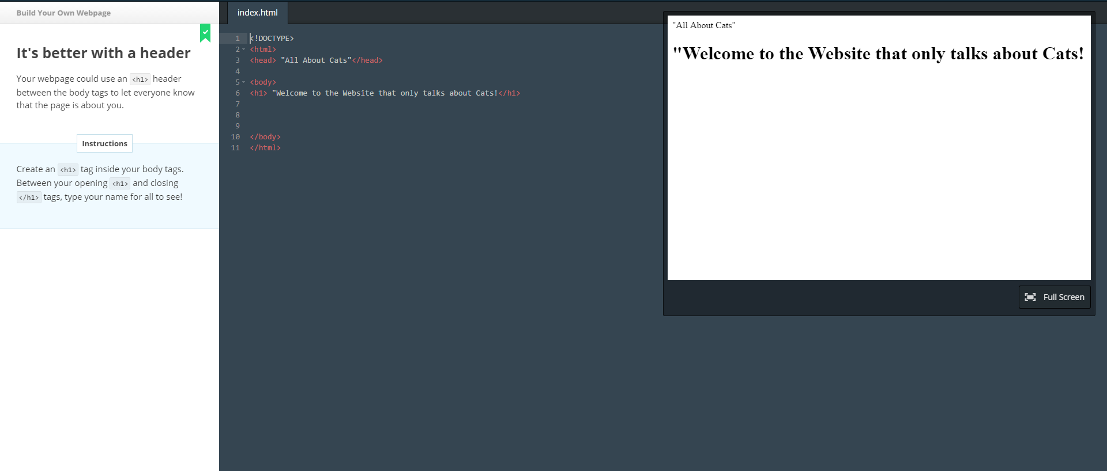Click the closing html tag in editor
Screen dimensions: 1107x471
(265, 148)
